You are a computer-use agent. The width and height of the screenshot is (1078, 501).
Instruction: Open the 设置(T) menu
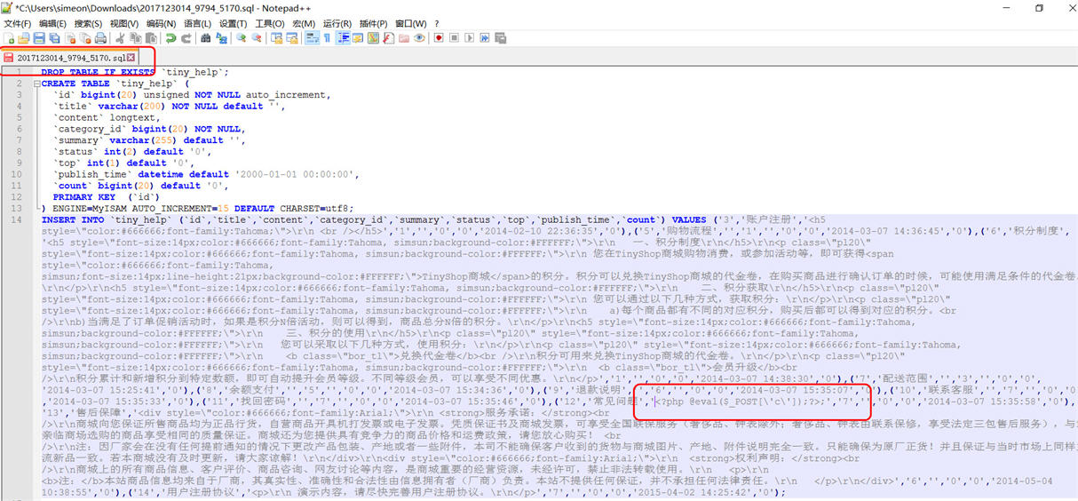pos(233,23)
